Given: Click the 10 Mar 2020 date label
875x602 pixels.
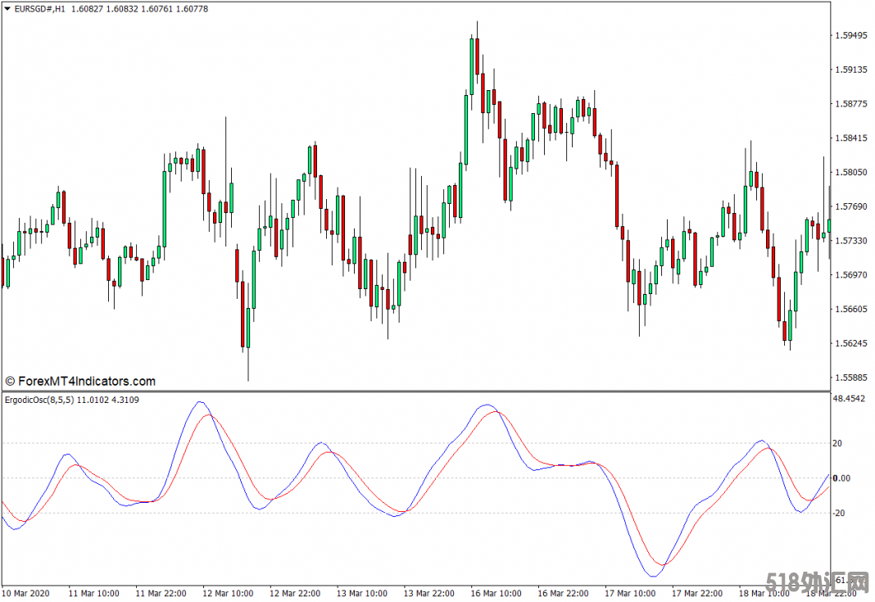Looking at the screenshot, I should click(25, 593).
